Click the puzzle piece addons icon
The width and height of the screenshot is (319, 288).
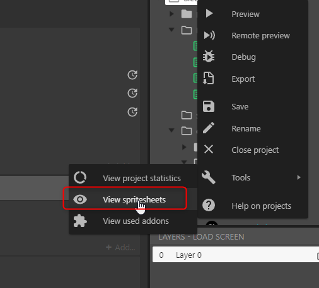click(80, 221)
